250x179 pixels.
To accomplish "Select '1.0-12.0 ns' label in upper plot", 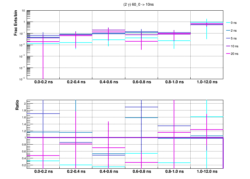I will tap(206, 83).
